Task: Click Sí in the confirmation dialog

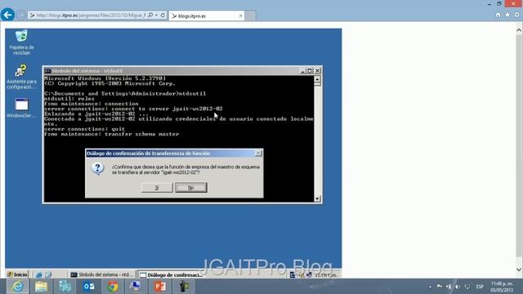Action: pyautogui.click(x=157, y=188)
